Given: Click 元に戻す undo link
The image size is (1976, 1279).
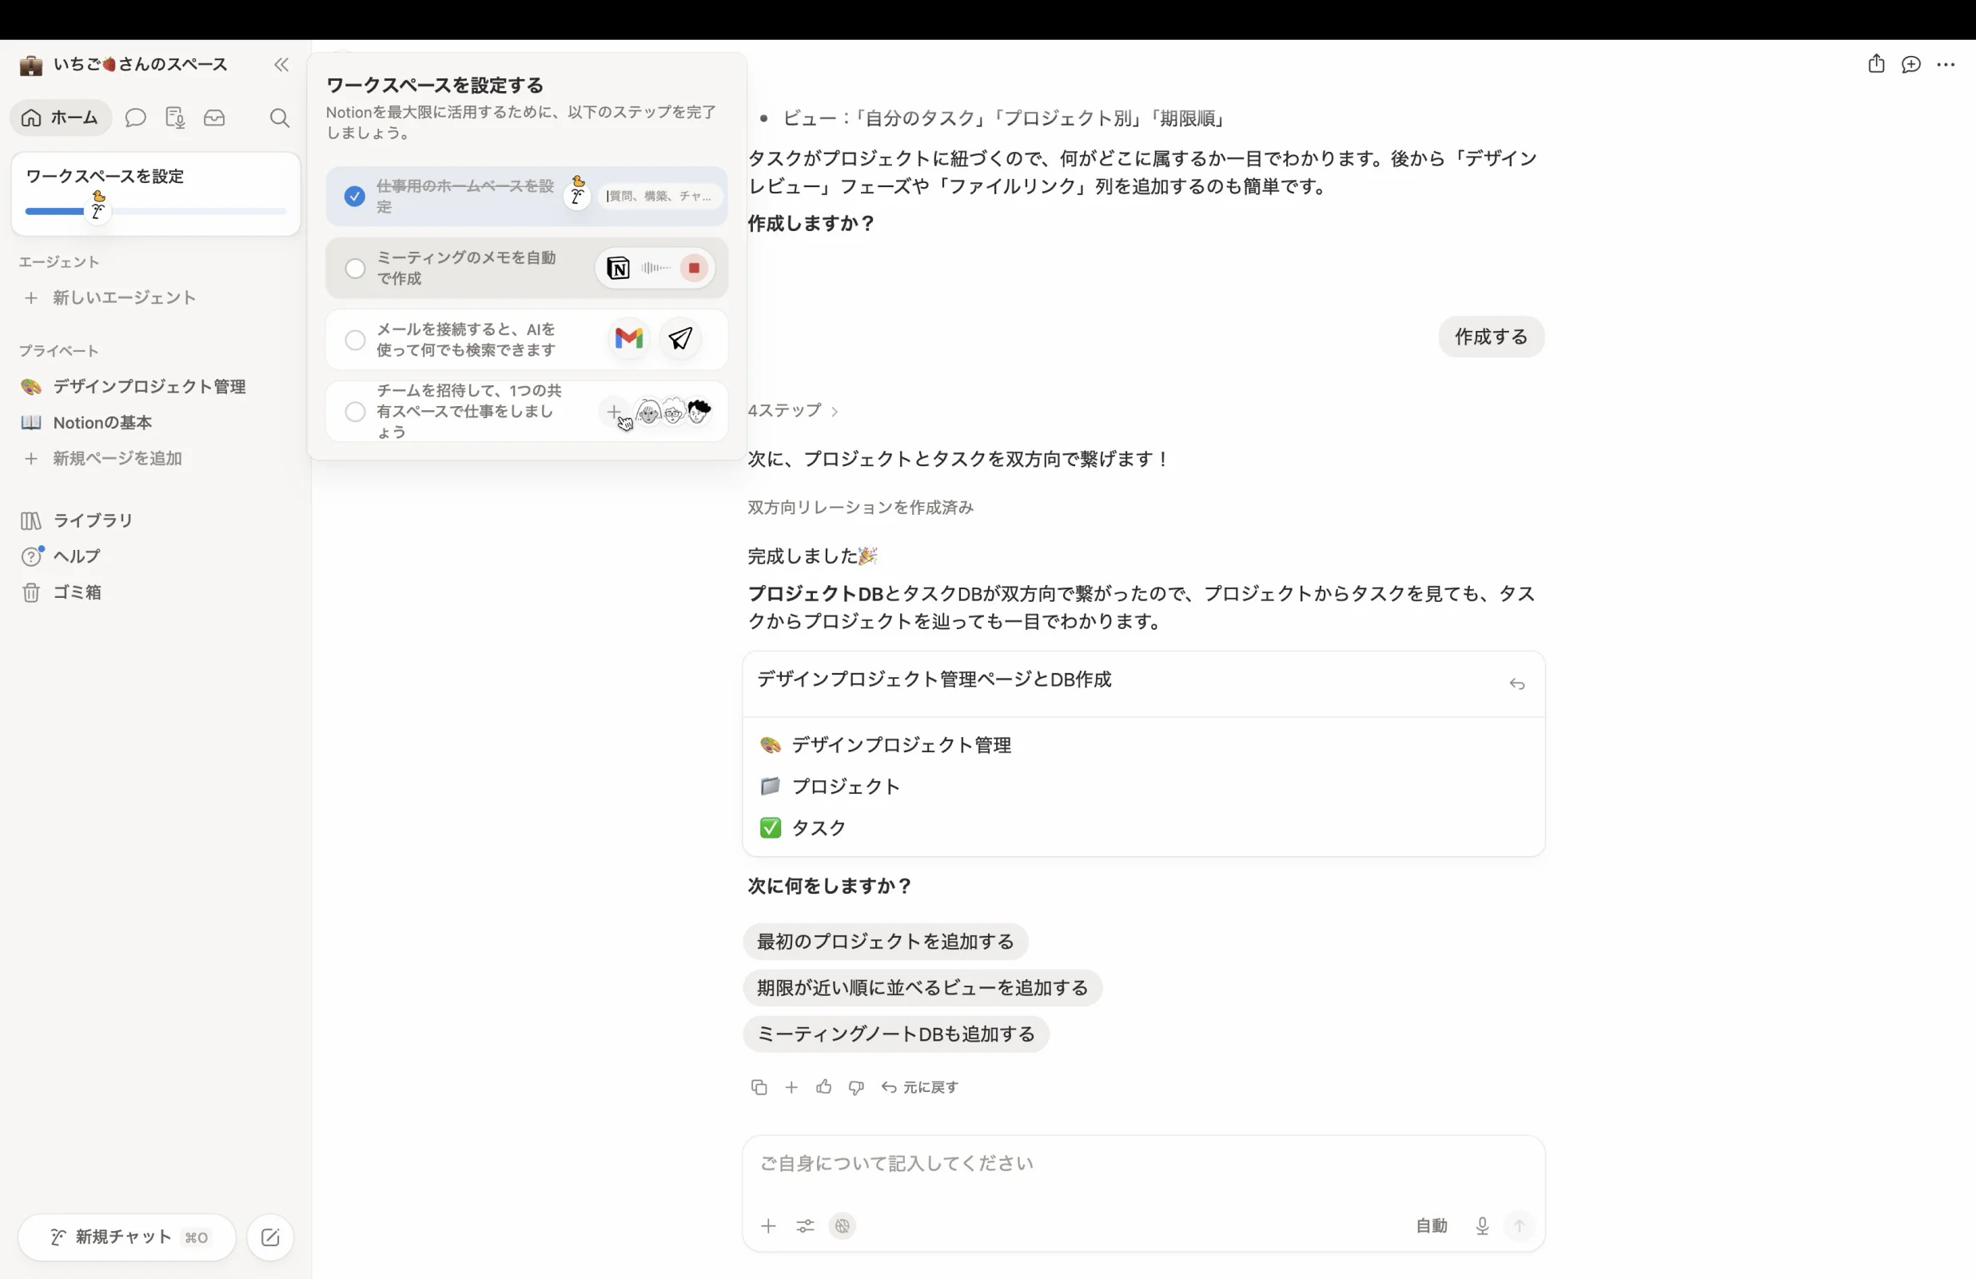Looking at the screenshot, I should (x=920, y=1087).
